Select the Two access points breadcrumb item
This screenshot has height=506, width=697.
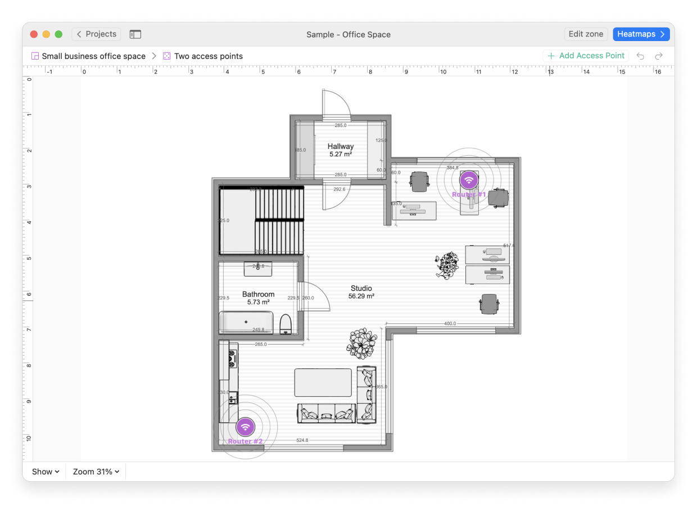(x=209, y=56)
